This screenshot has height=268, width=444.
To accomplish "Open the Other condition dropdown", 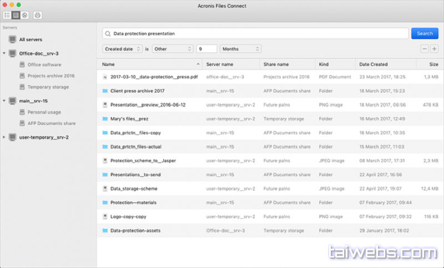I will (x=172, y=49).
